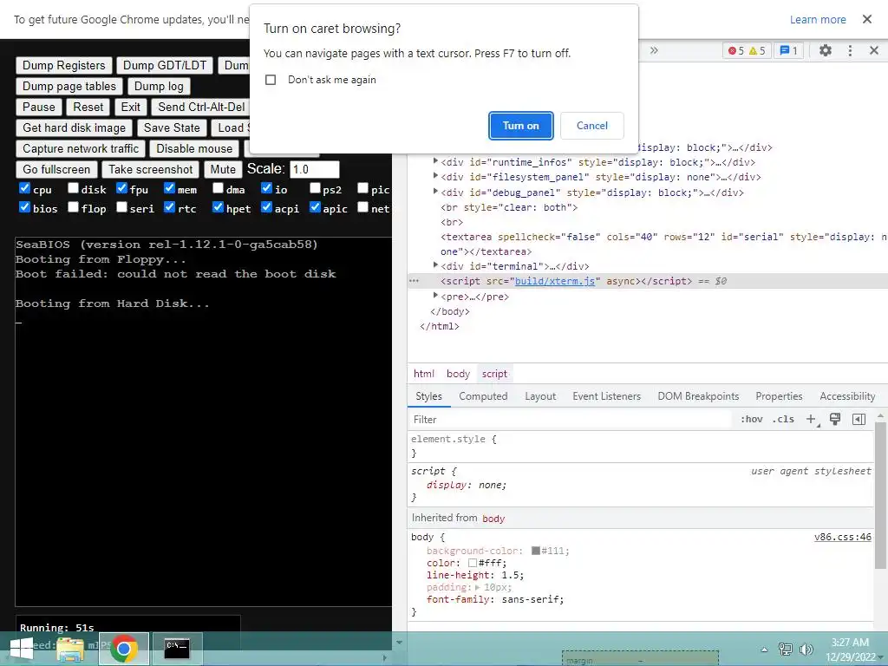
Task: Enable the disk log checkbox
Action: (x=73, y=188)
